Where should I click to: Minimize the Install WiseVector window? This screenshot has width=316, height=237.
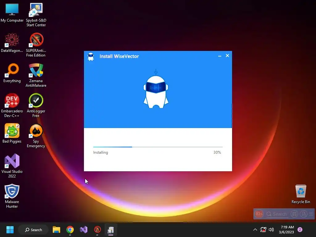point(220,56)
